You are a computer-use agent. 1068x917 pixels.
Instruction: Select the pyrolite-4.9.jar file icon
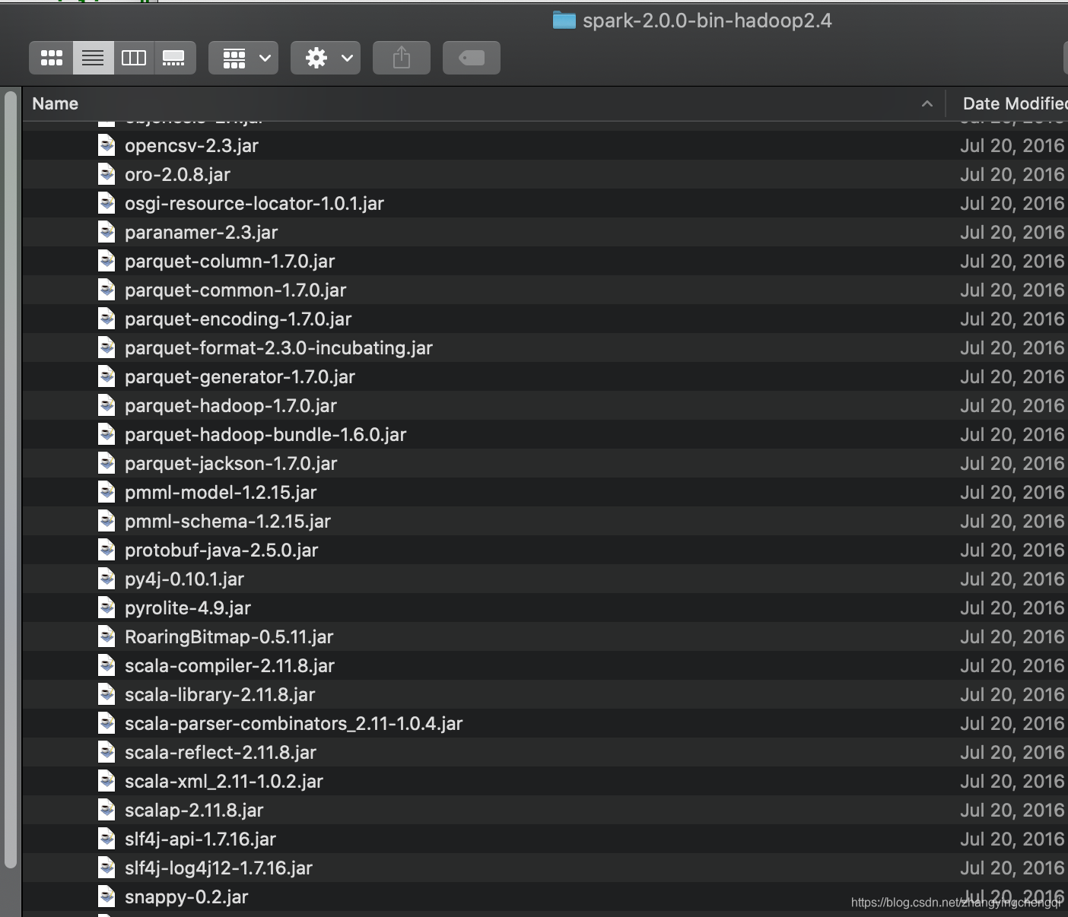pos(106,608)
